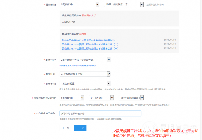Open the 各类考试方式和专项计划 overview link
Viewport: 202px width, 140px height.
(x=78, y=66)
